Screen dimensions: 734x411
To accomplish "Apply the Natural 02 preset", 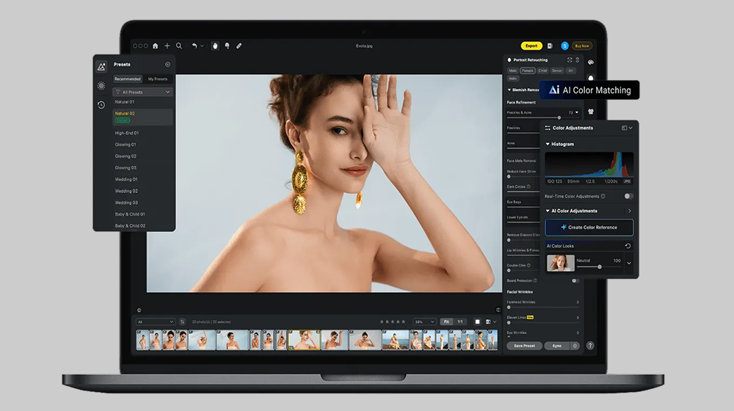I will (x=143, y=117).
